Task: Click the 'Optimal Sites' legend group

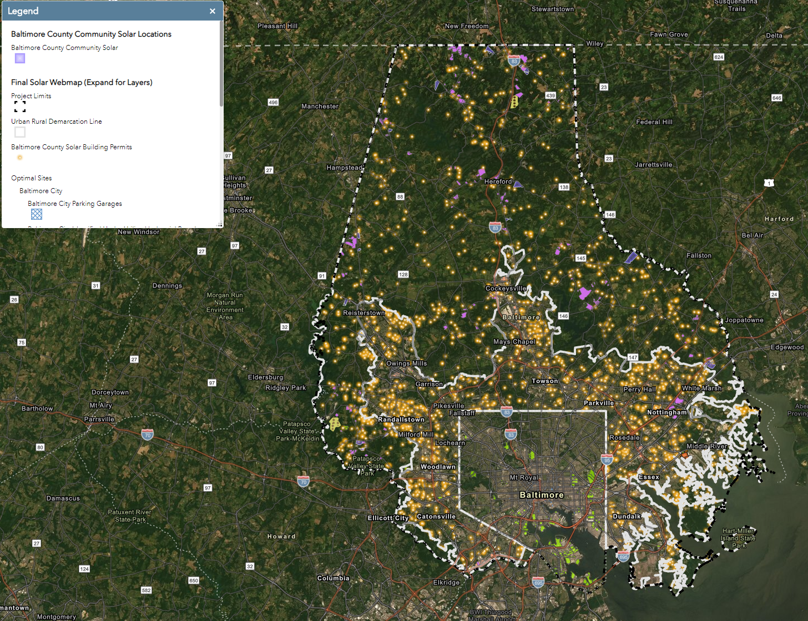Action: click(32, 178)
